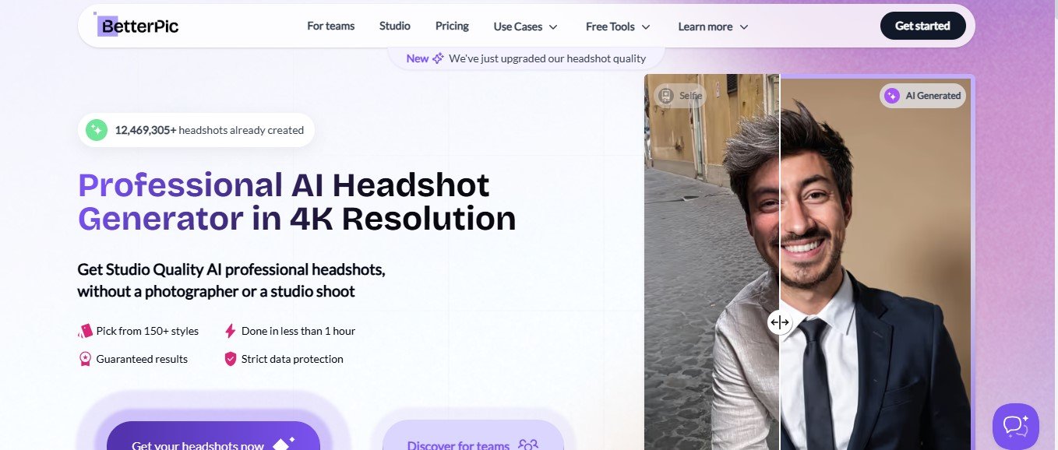Click the before/after comparison slider handle
This screenshot has width=1058, height=450.
point(780,322)
